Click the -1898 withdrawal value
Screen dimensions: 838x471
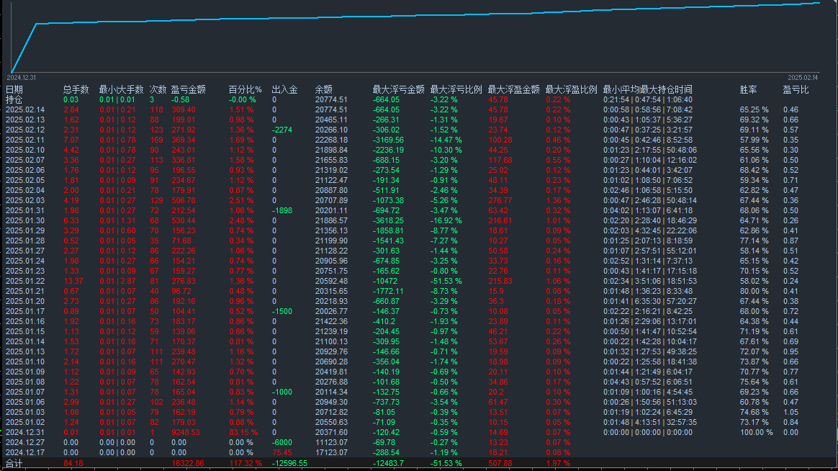point(282,210)
